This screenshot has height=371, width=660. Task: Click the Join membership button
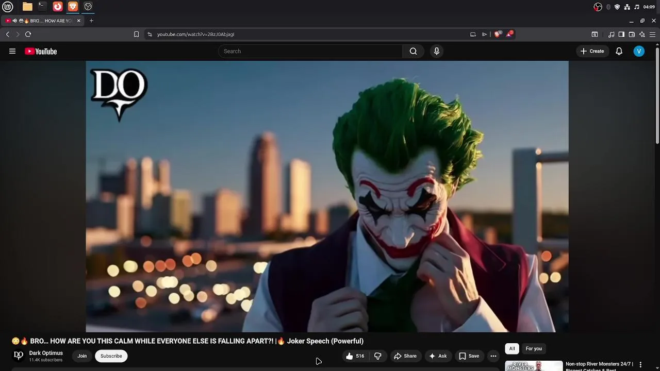click(82, 356)
